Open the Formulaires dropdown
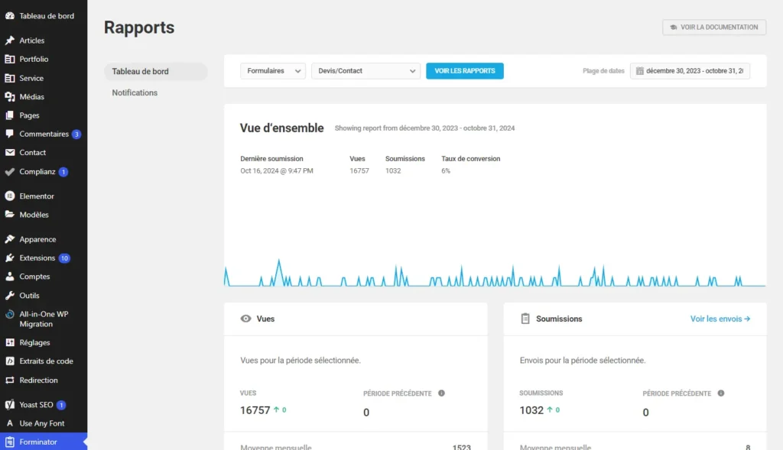Screen dimensions: 783x450 272,71
